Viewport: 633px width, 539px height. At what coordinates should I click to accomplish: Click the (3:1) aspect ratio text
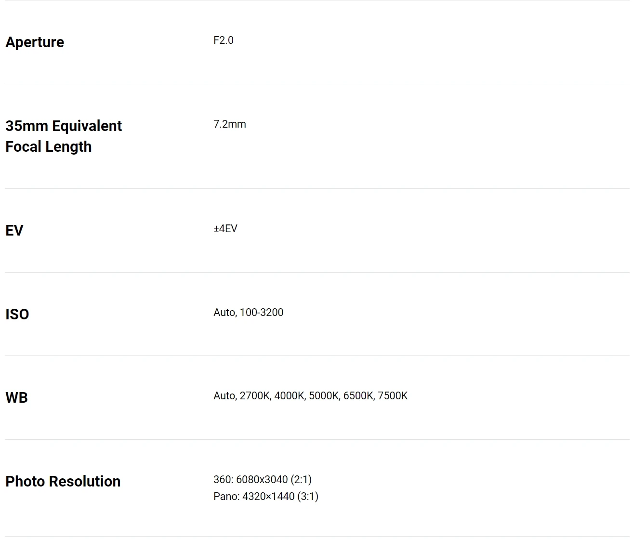[308, 497]
